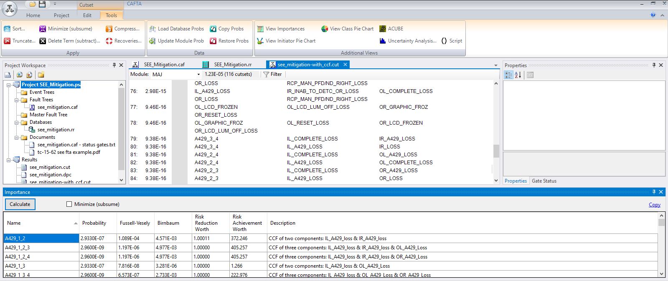
Task: Close the see_mitigation-with_ccf.cut tab
Action: (x=345, y=65)
